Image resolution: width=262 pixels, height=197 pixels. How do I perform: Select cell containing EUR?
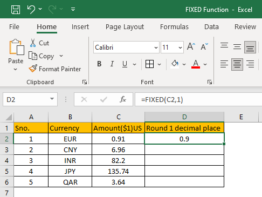click(70, 139)
